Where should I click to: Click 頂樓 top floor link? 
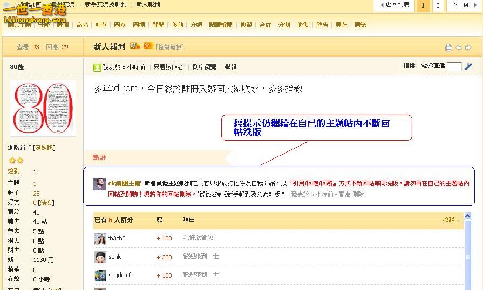click(410, 66)
